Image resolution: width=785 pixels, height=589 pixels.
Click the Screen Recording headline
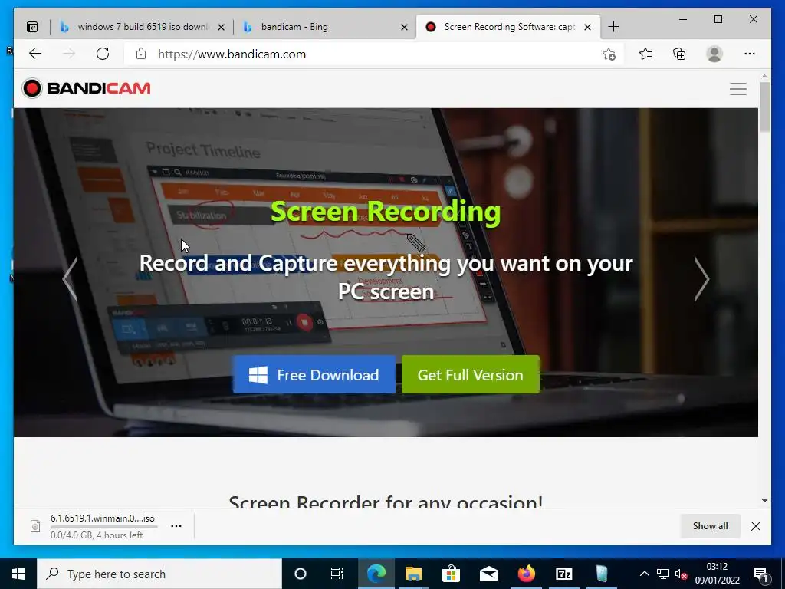386,212
